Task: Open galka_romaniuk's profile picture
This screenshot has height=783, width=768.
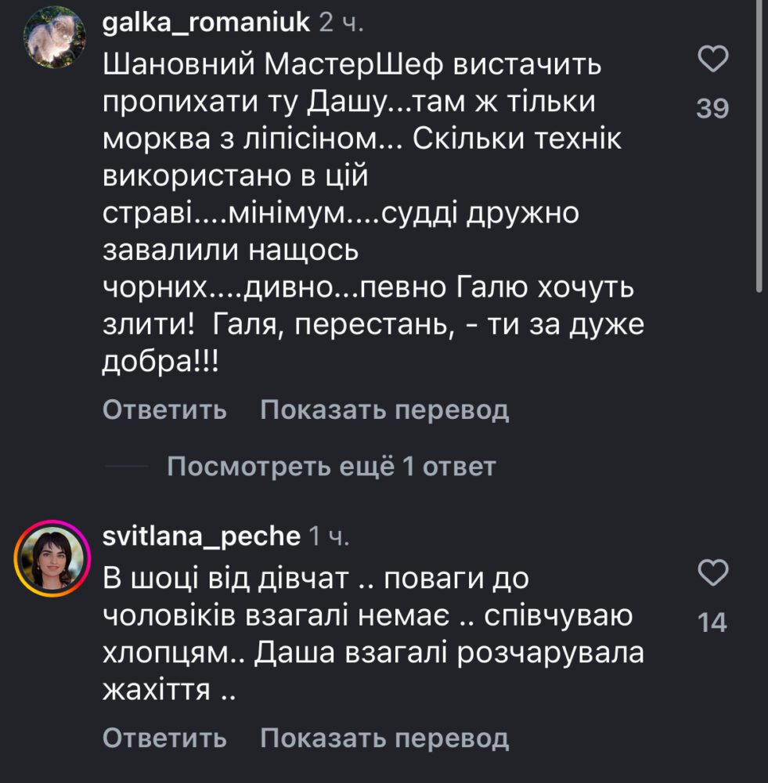Action: (x=55, y=39)
